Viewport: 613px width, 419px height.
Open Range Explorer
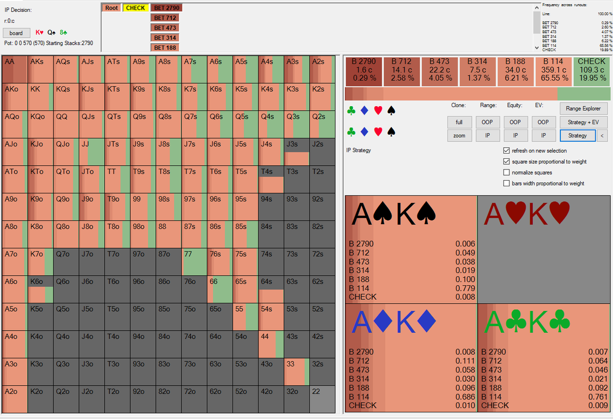[x=583, y=108]
